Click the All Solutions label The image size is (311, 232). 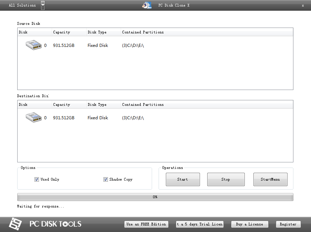[x=22, y=6]
